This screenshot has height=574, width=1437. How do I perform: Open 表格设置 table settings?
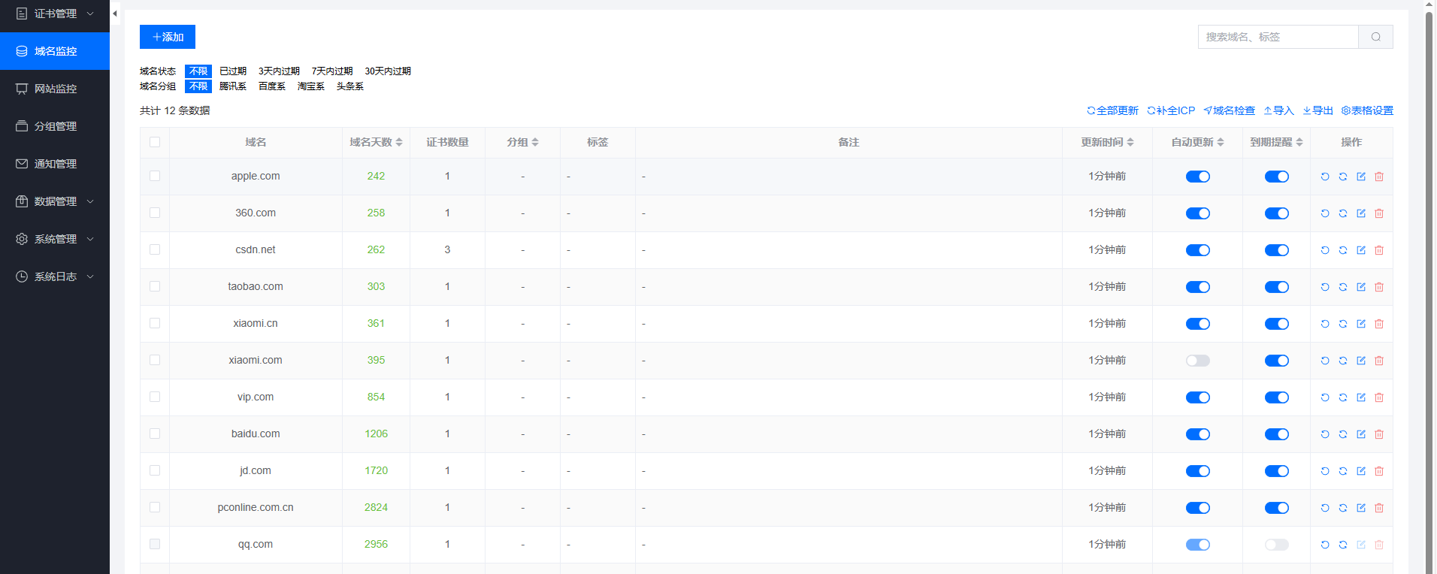[x=1367, y=110]
